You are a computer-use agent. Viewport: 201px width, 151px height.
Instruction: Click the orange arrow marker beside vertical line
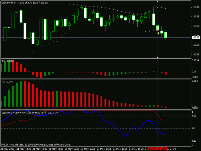click(158, 33)
